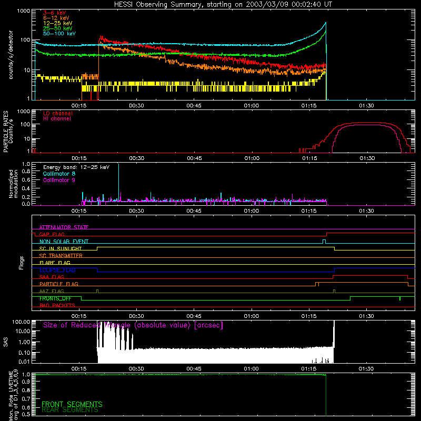This screenshot has width=421, height=421.
Task: Select the FRONT SEGMENTS legend label
Action: click(72, 404)
